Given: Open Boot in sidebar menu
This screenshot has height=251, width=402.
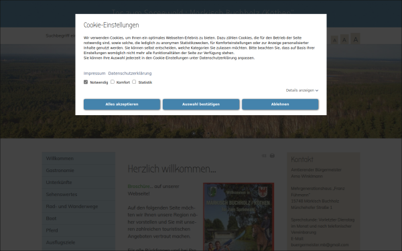Looking at the screenshot, I should coord(78,218).
